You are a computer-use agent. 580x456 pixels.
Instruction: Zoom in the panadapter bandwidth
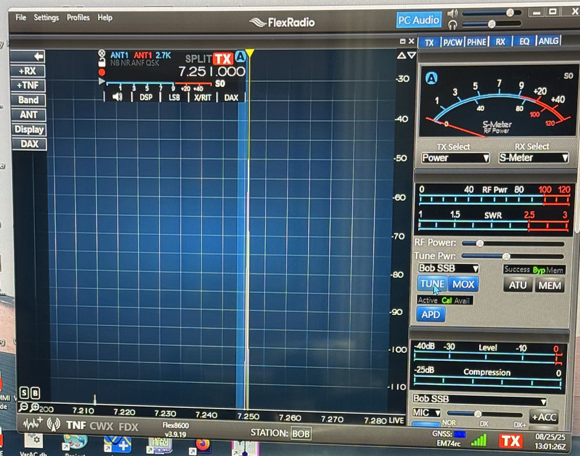click(34, 407)
